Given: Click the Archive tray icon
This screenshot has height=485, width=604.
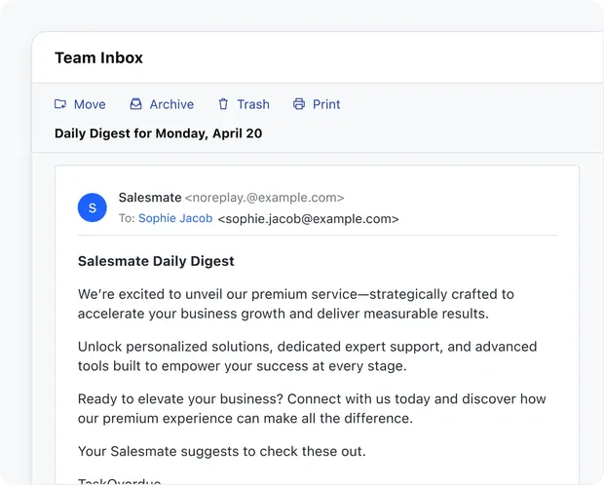Looking at the screenshot, I should (135, 104).
